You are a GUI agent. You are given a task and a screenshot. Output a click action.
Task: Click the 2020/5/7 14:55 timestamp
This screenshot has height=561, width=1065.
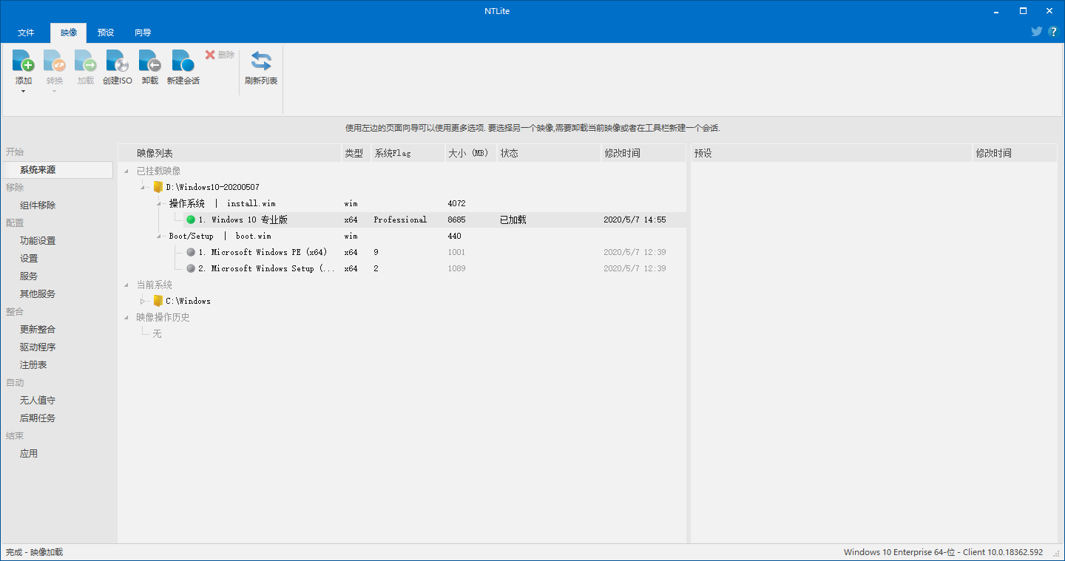(635, 220)
